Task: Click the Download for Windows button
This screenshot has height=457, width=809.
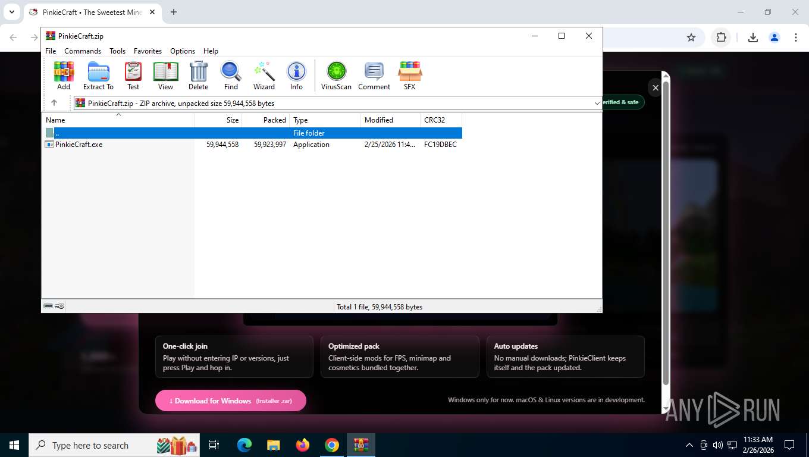Action: 231,400
